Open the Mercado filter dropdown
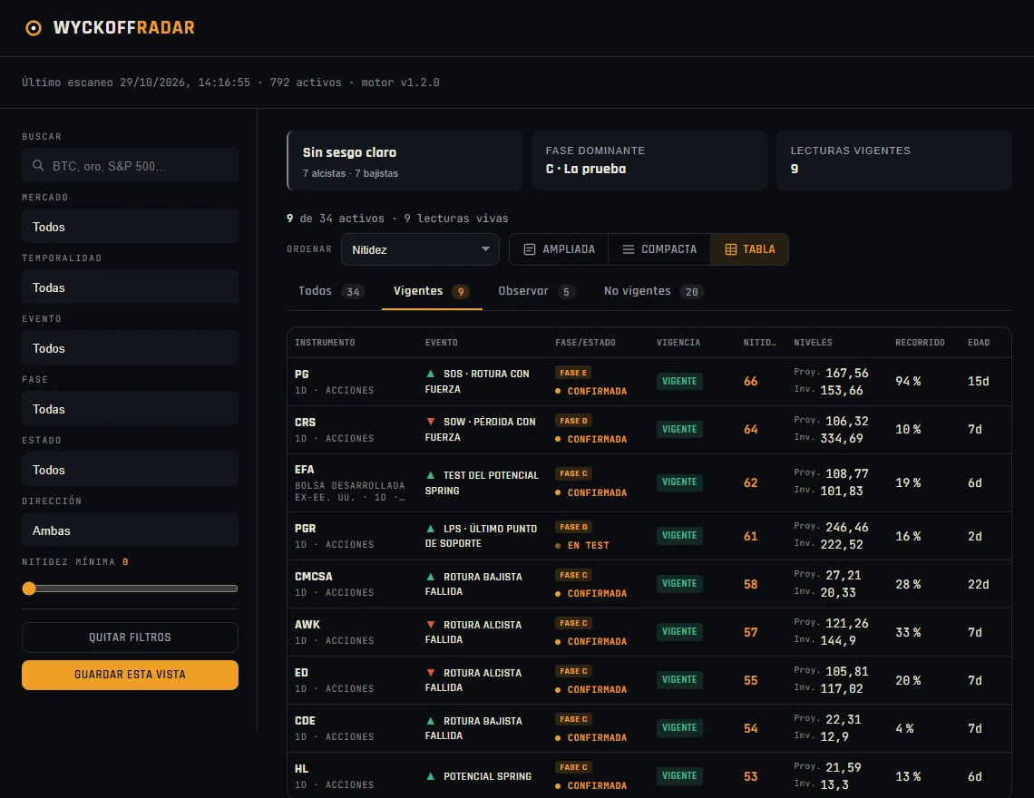Viewport: 1034px width, 798px height. pyautogui.click(x=130, y=226)
